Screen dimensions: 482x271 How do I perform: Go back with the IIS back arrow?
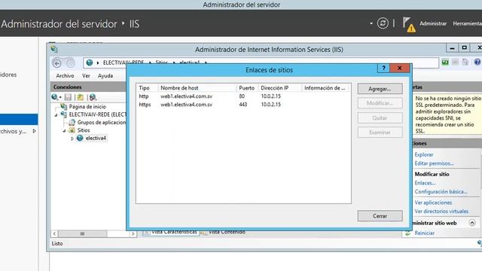click(x=57, y=63)
